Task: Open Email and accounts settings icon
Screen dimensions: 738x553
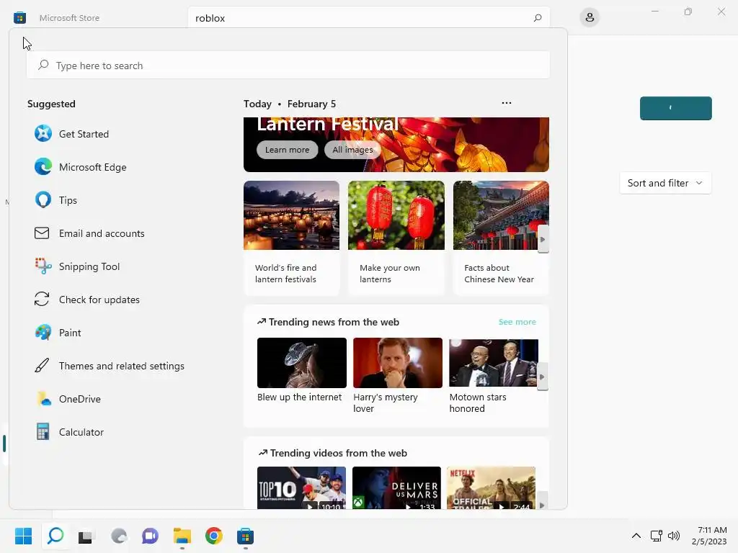Action: tap(42, 233)
